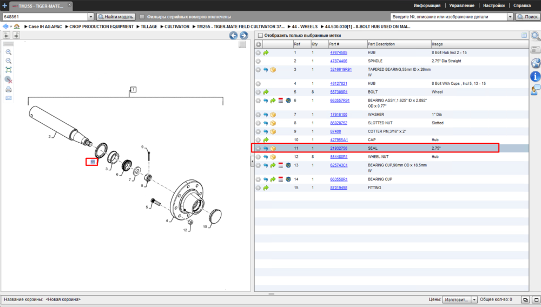Open the globe icon in the right sidebar
541x307 pixels.
(x=536, y=63)
